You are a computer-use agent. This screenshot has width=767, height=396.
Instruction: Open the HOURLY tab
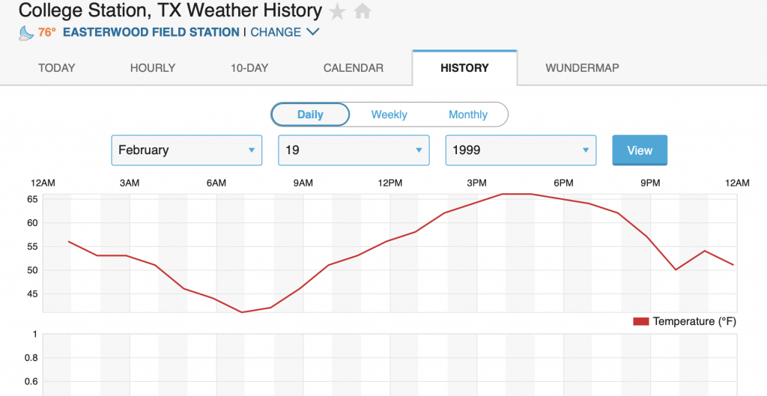click(x=153, y=68)
